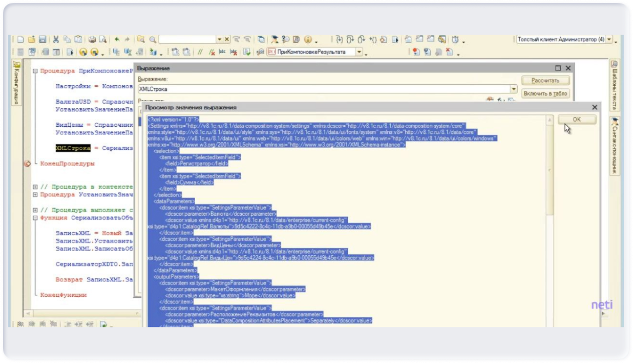Expand the Процедура УстановитьЗнач block
Viewport: 633px width, 363px height.
[35, 195]
